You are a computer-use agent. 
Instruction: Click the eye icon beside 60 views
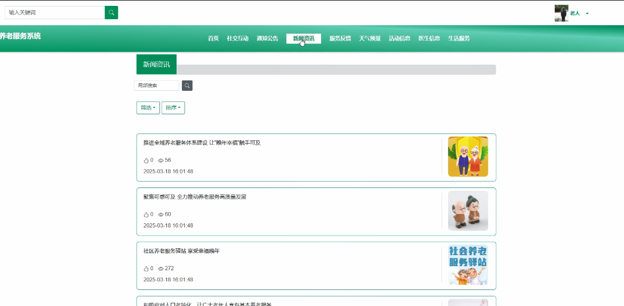[161, 214]
